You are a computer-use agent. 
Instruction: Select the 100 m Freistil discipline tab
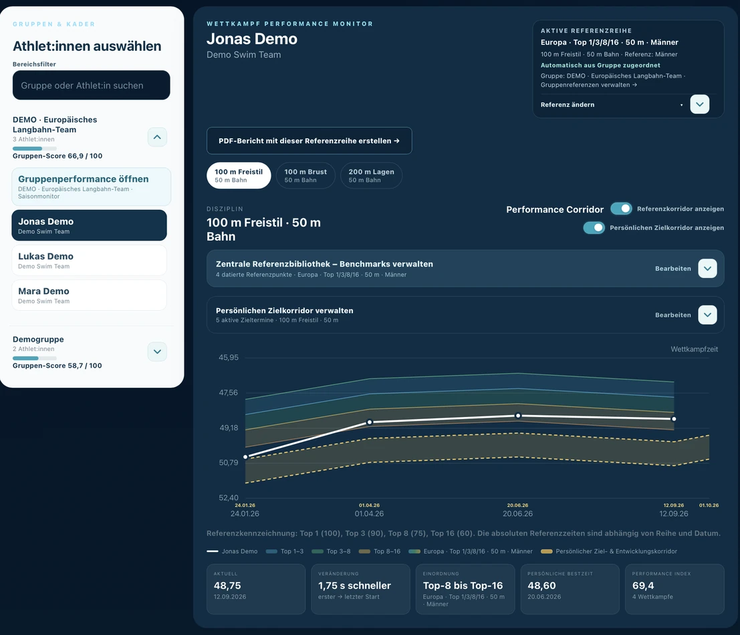[x=239, y=176]
